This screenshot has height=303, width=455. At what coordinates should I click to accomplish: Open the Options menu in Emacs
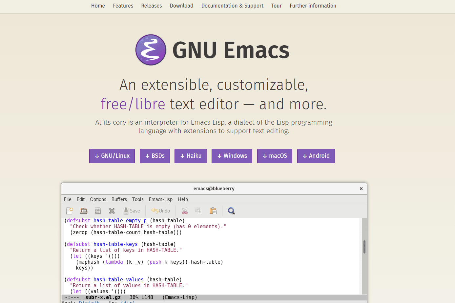(98, 199)
